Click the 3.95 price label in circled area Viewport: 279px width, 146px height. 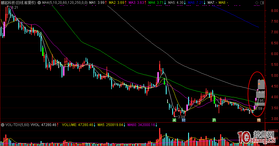[x=260, y=101]
